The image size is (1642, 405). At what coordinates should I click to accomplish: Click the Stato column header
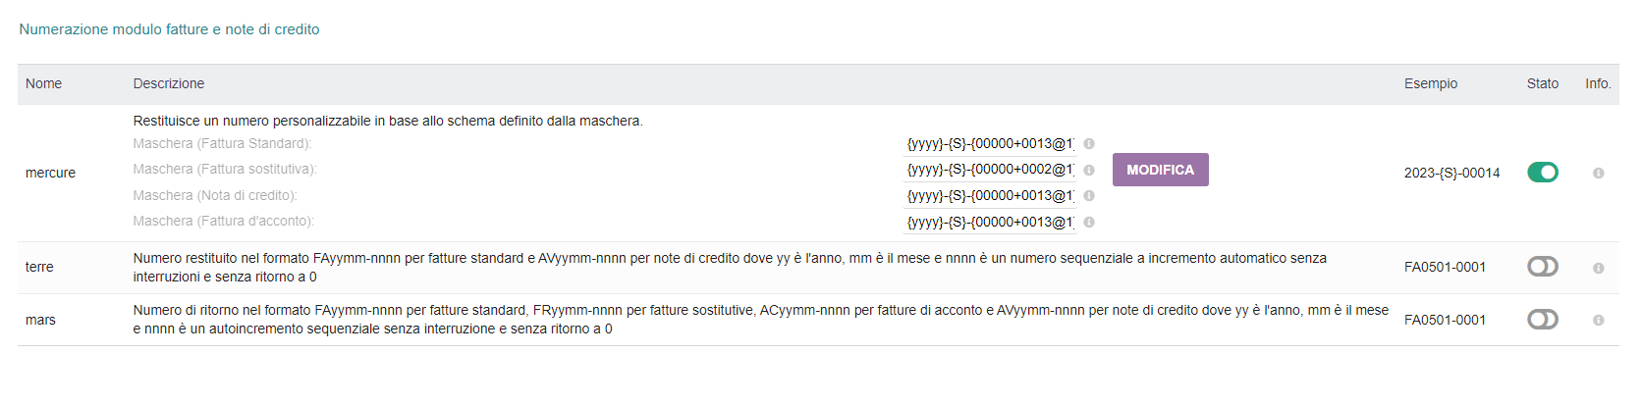click(1543, 83)
